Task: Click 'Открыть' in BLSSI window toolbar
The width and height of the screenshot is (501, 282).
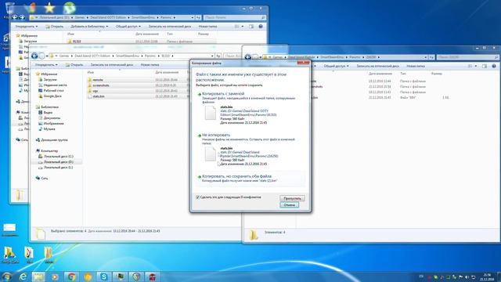Action: (74, 65)
